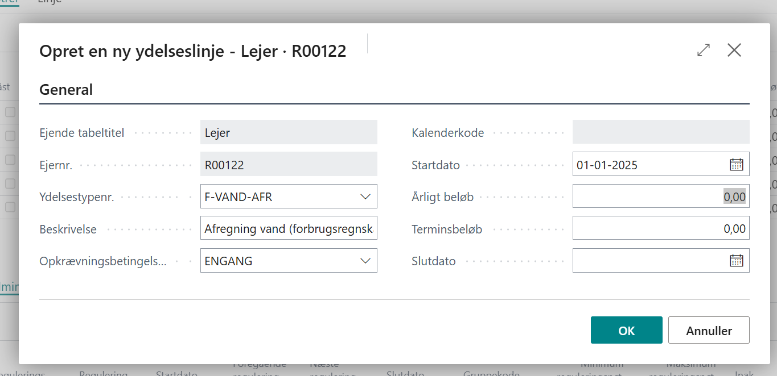Expand the dialog to full screen

click(704, 50)
